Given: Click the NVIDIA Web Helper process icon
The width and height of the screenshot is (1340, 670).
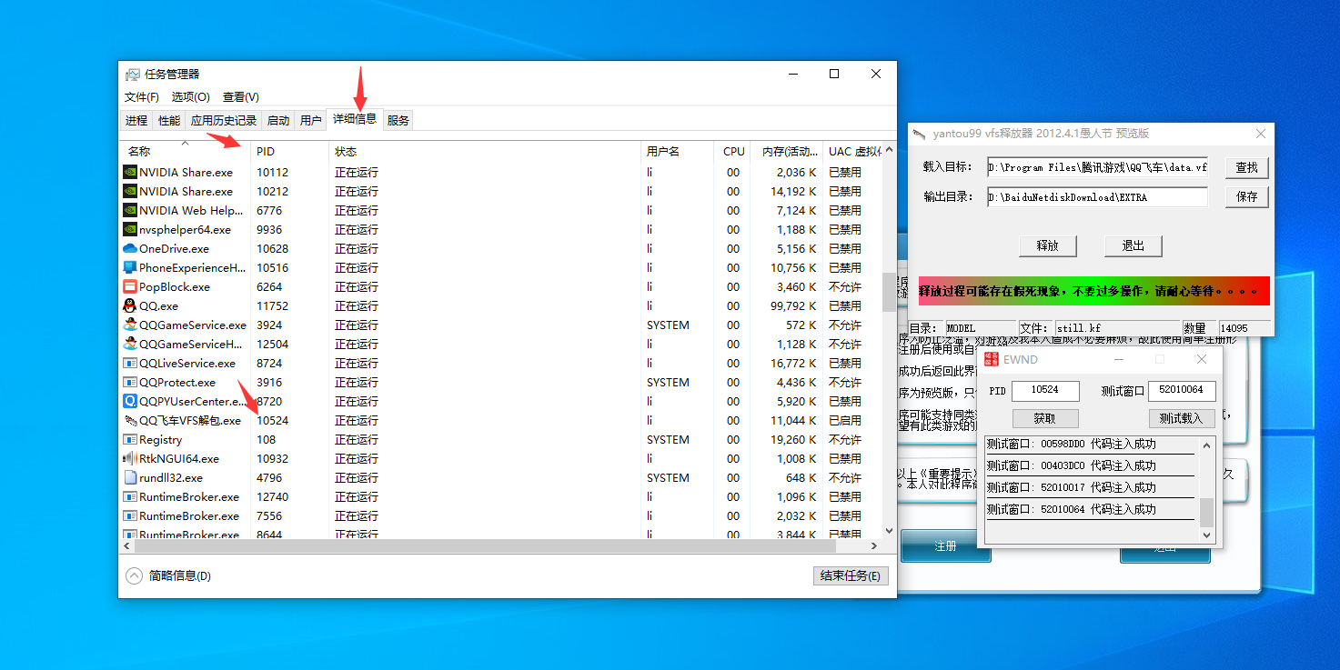Looking at the screenshot, I should (x=129, y=210).
